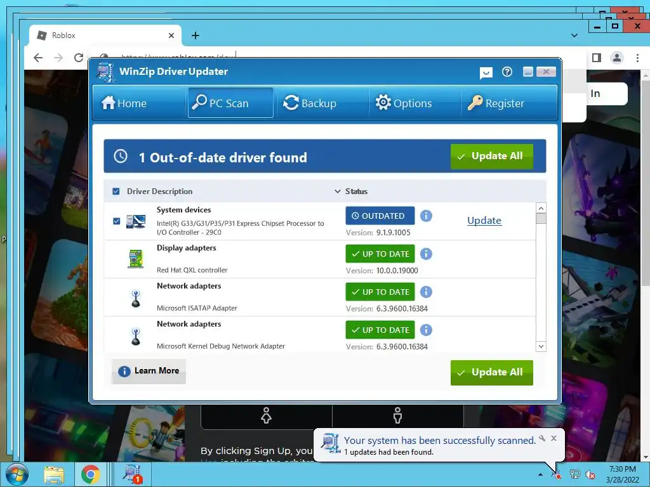Click the Update link for System devices
The width and height of the screenshot is (650, 487).
484,220
